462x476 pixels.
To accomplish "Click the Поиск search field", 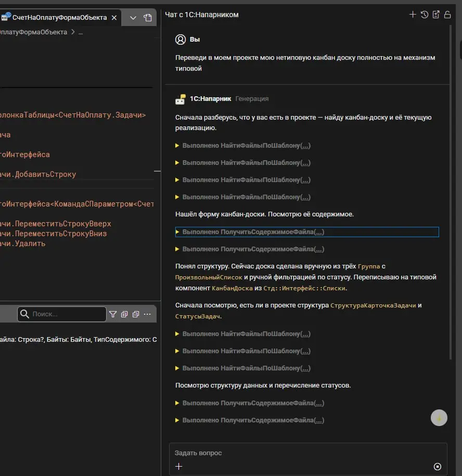I will 62,314.
